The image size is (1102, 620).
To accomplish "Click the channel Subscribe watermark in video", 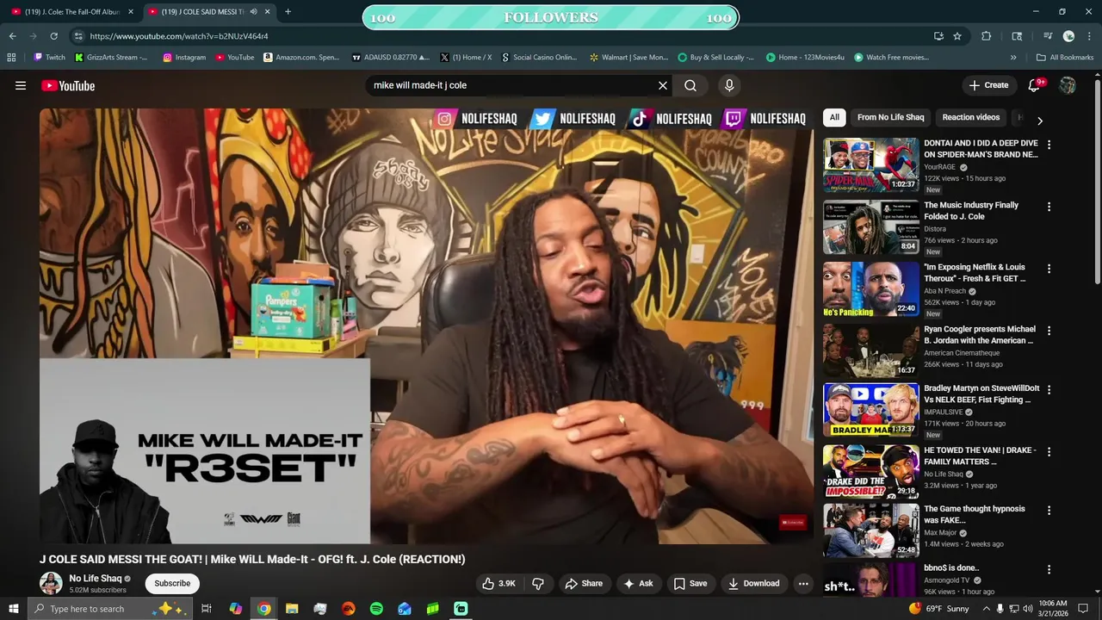I will coord(793,522).
